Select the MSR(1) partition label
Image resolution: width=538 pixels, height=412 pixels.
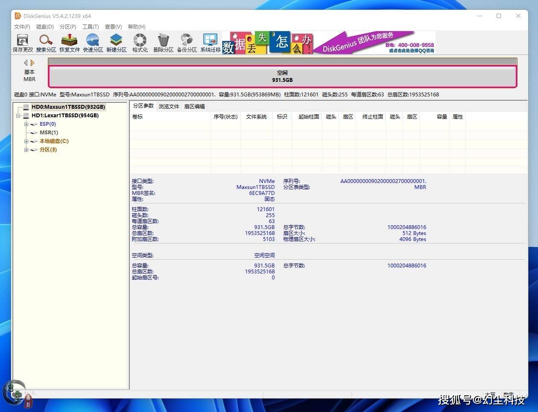point(49,133)
